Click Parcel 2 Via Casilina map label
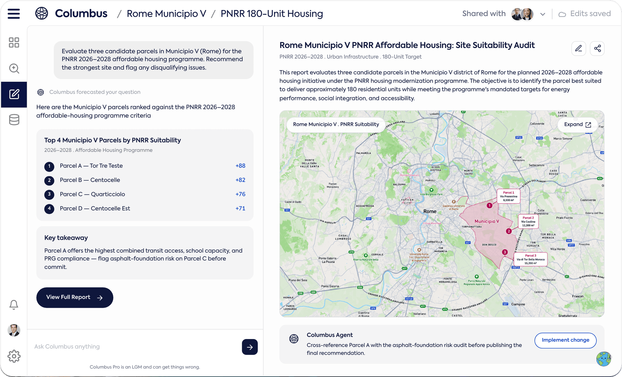 [528, 221]
